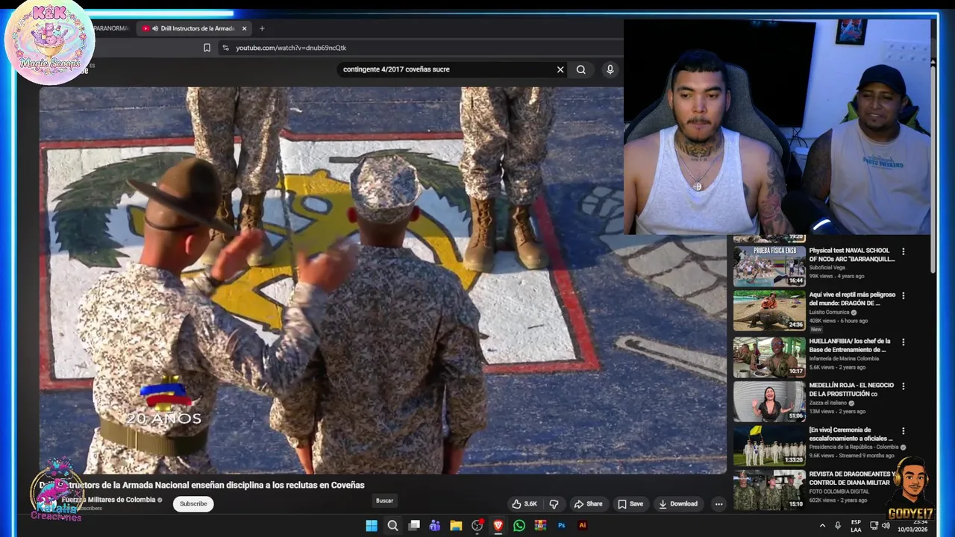Open WhatsApp from taskbar
This screenshot has height=537, width=955.
pos(519,526)
